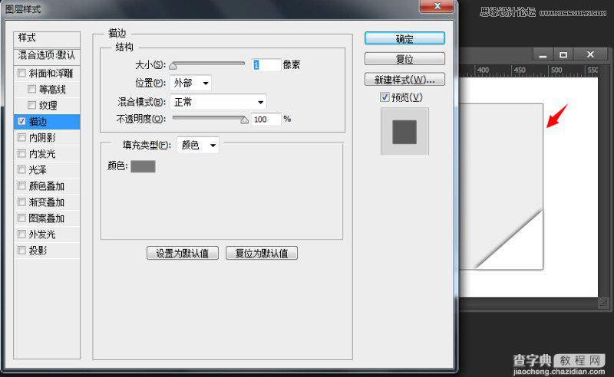
Task: Tick the 光泽 checkbox
Action: 22,170
